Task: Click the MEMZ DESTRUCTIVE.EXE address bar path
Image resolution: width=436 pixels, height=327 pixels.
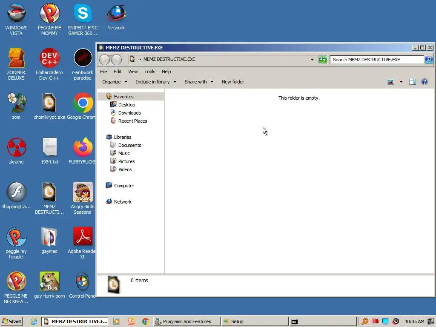Action: pyautogui.click(x=169, y=59)
